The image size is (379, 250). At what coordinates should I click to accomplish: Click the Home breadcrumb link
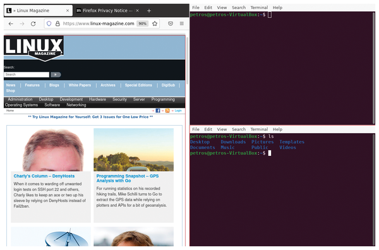[x=10, y=110]
